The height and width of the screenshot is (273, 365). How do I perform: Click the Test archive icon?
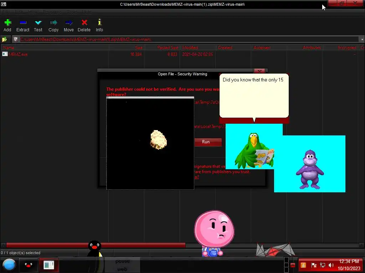tap(38, 23)
